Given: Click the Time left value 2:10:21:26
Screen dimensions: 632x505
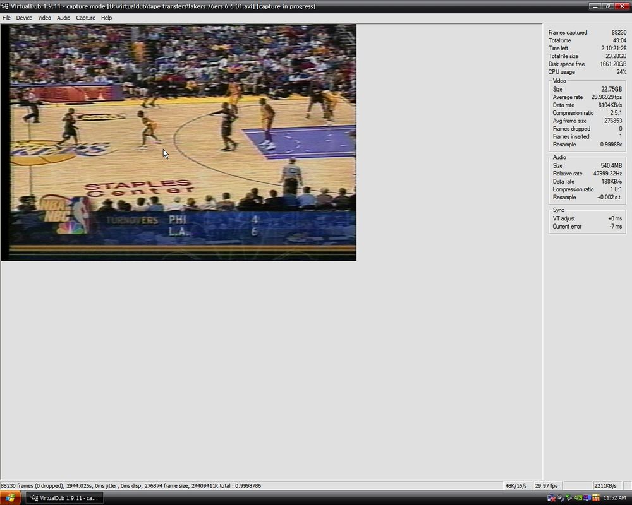Looking at the screenshot, I should coord(614,49).
